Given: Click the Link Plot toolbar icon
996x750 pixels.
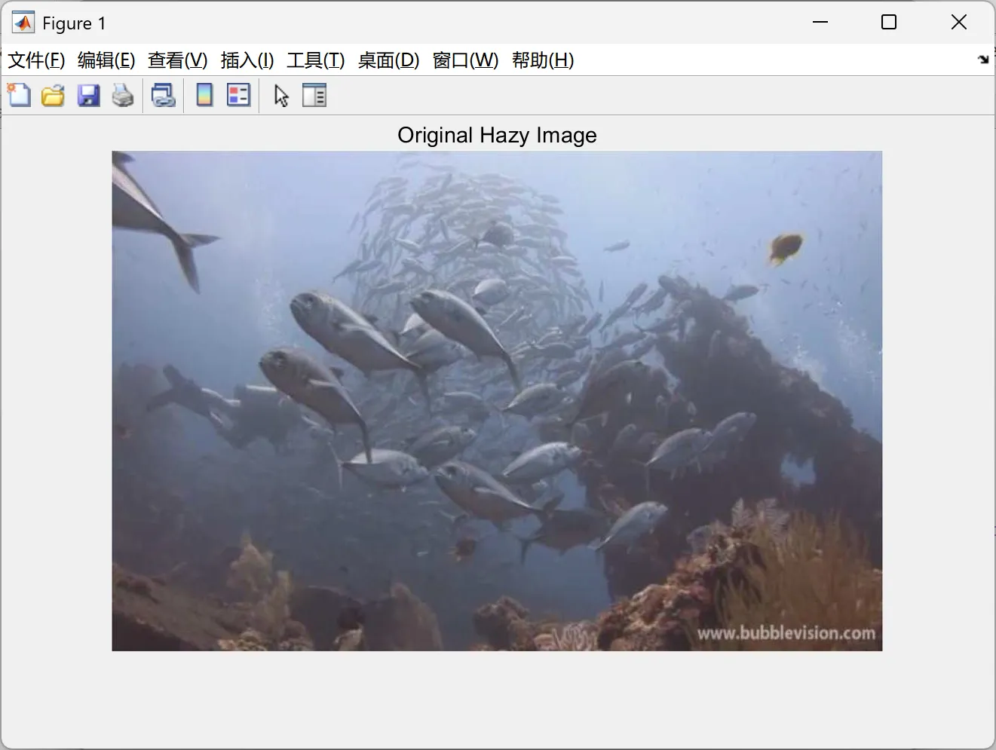Looking at the screenshot, I should (163, 96).
